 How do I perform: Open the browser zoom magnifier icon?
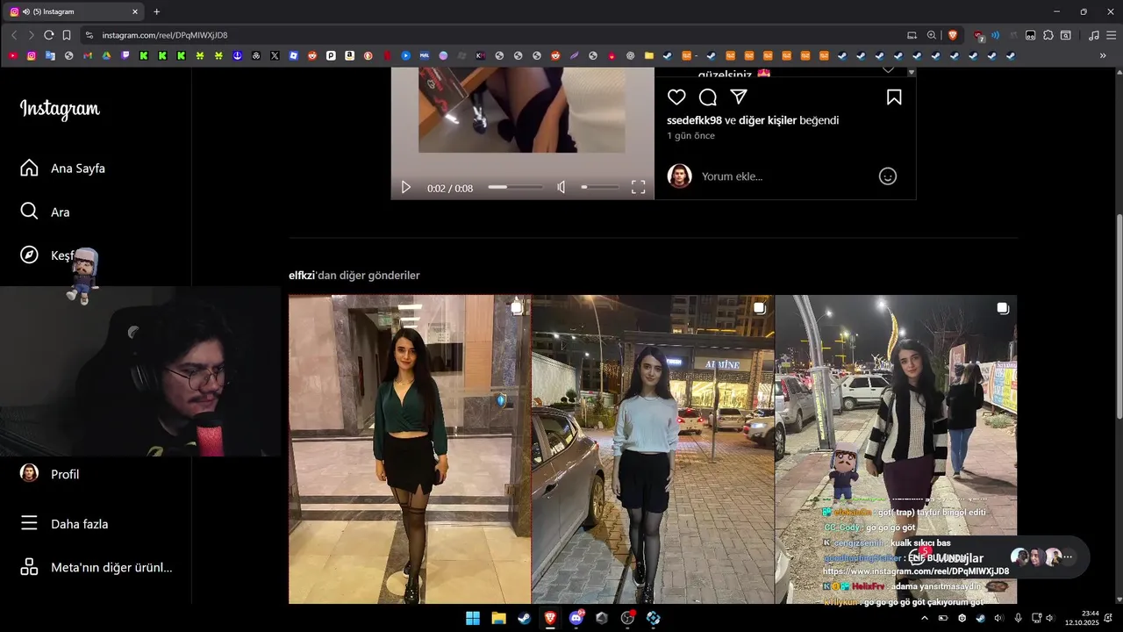tap(932, 35)
